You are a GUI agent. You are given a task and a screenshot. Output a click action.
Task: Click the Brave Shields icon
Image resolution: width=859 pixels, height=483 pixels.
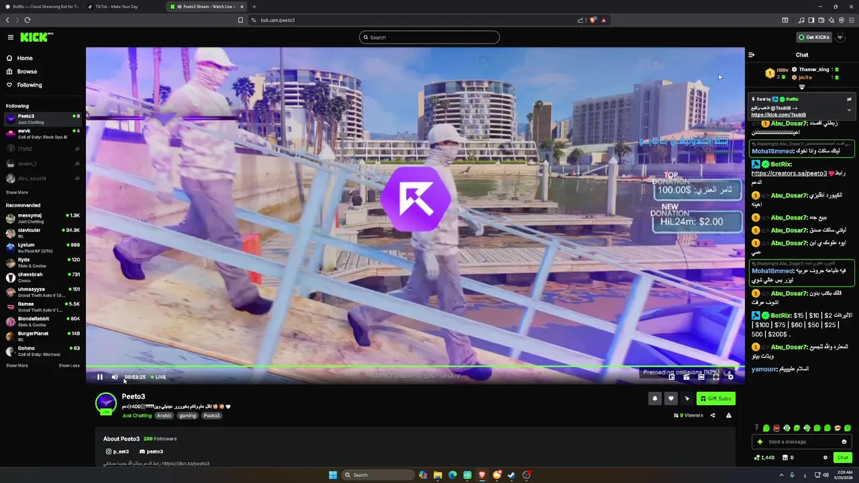tap(593, 20)
